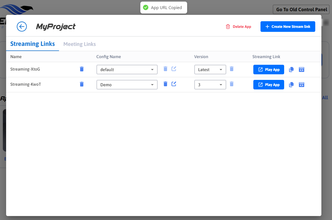
Task: Click Create New Stream link button
Action: [x=288, y=27]
